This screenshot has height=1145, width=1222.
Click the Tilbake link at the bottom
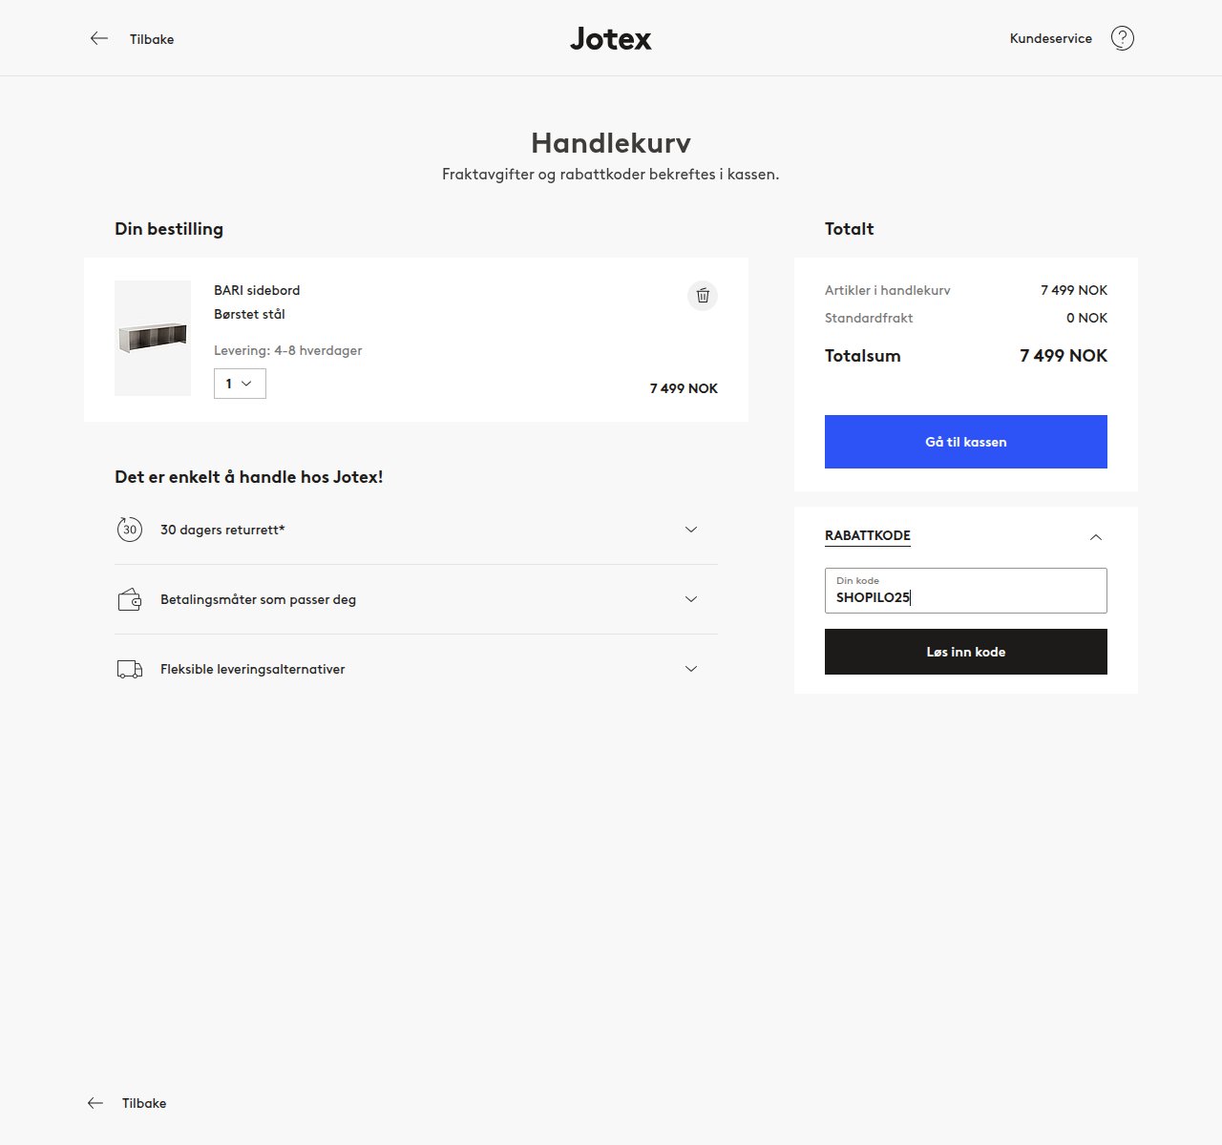[144, 1103]
